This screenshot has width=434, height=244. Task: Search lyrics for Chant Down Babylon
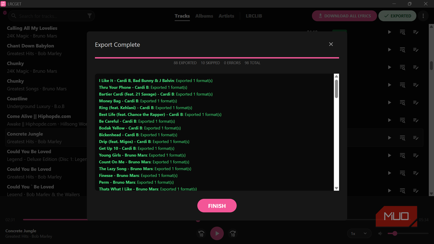tap(402, 50)
